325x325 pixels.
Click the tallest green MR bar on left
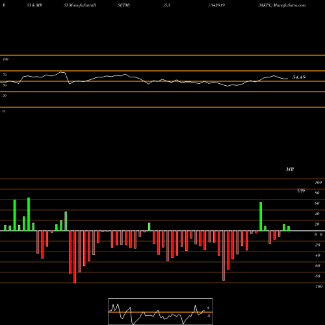[29, 214]
